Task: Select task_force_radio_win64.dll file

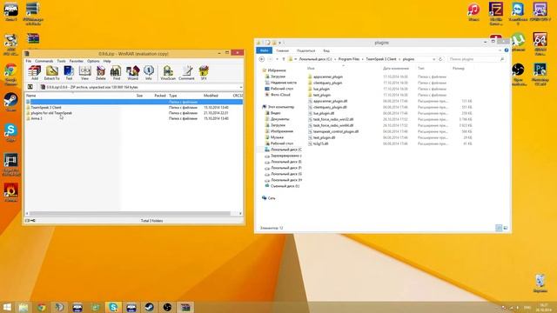Action: pos(333,125)
